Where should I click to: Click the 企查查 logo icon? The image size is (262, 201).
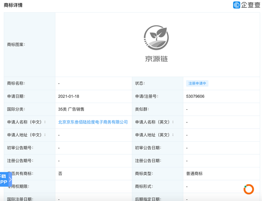[x=237, y=5]
